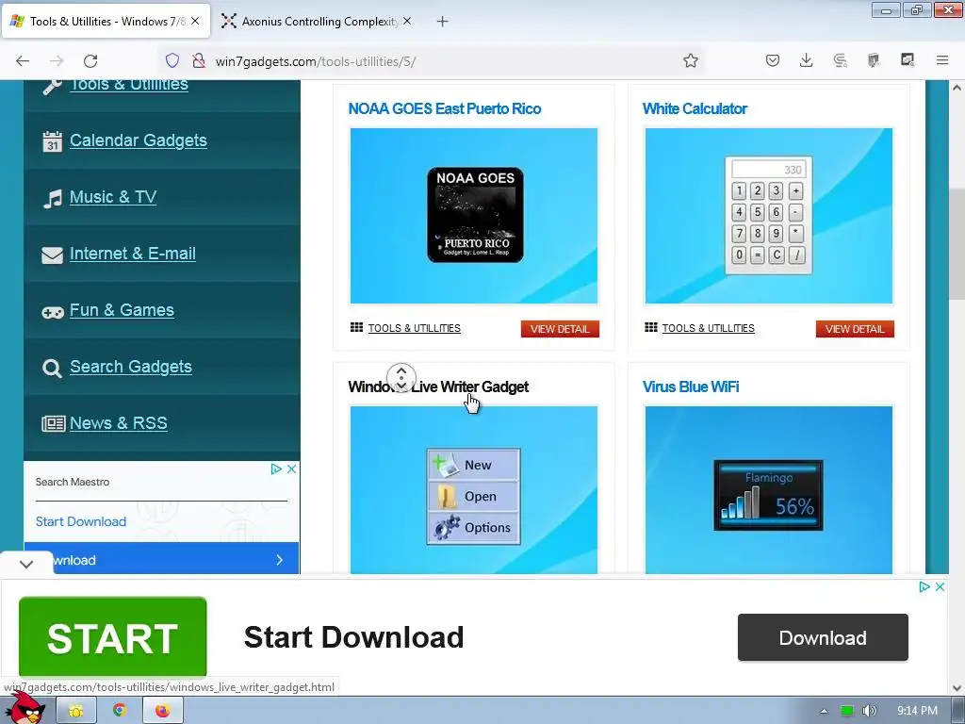Viewport: 965px width, 724px height.
Task: Open Internet & E-mail category
Action: coord(132,254)
